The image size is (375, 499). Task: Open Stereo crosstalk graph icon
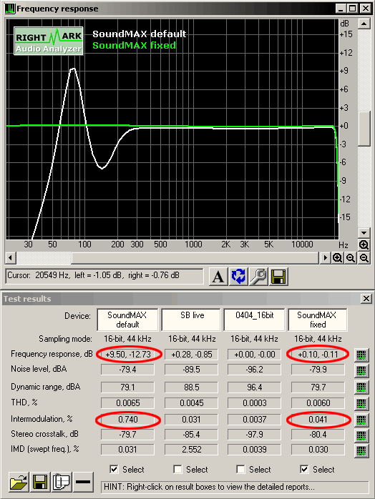pos(361,435)
